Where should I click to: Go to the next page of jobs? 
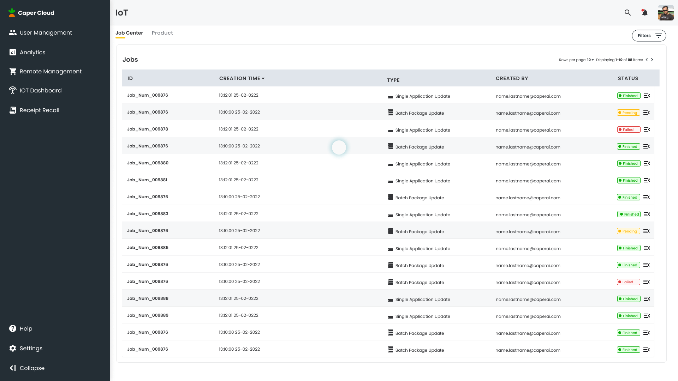pyautogui.click(x=652, y=60)
